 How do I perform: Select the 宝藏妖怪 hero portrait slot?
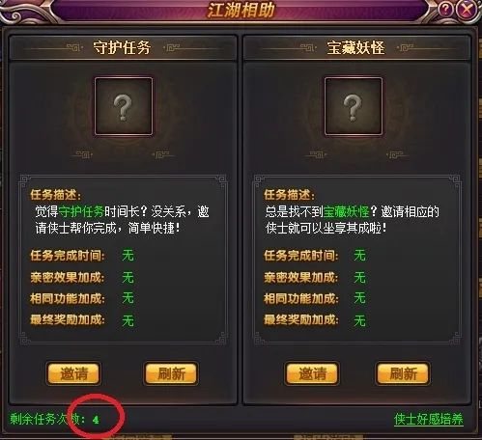(354, 106)
